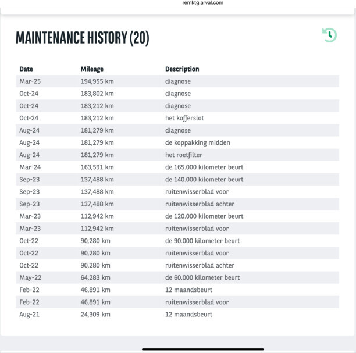
Task: Select the Description column header
Action: 182,69
